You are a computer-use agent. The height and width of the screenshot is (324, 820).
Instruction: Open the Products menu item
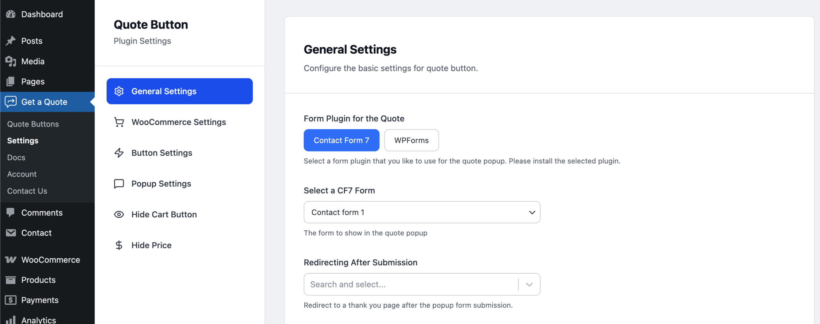[38, 280]
